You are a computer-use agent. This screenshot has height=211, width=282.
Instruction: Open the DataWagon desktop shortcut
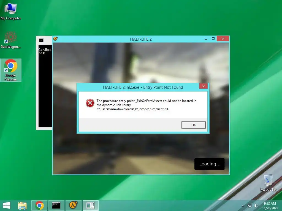pos(11,40)
